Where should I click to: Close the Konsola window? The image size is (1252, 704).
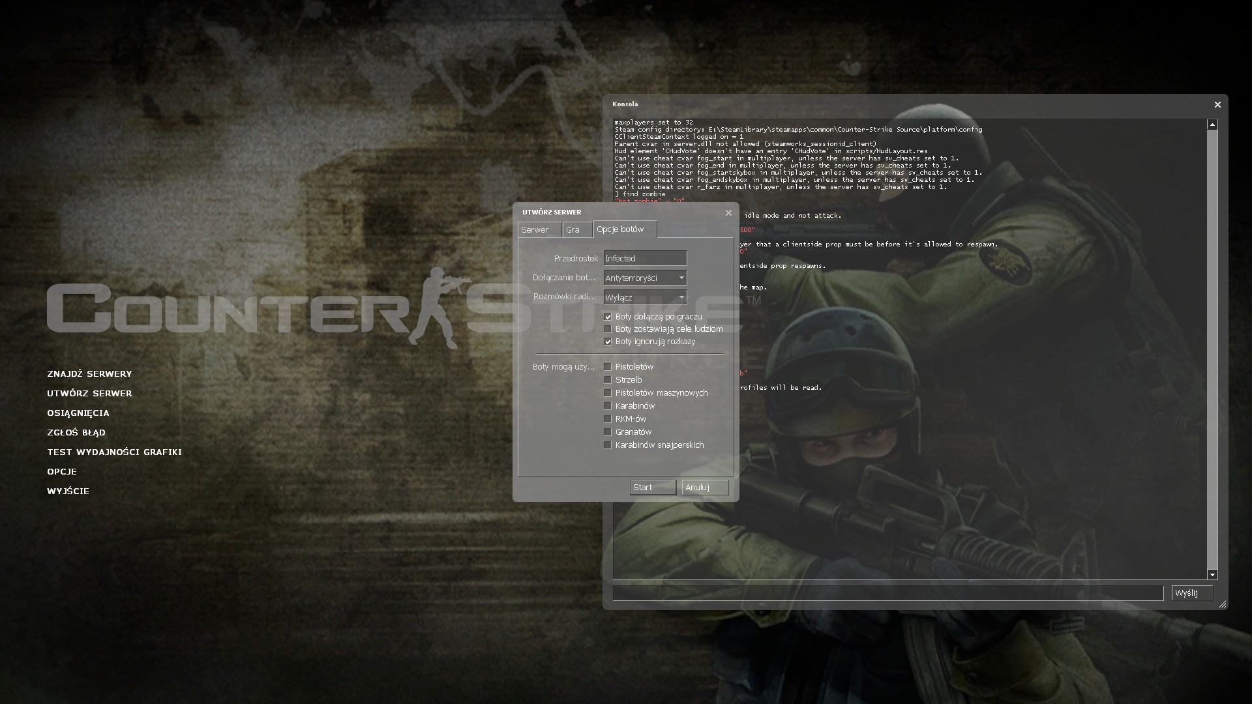click(1217, 104)
